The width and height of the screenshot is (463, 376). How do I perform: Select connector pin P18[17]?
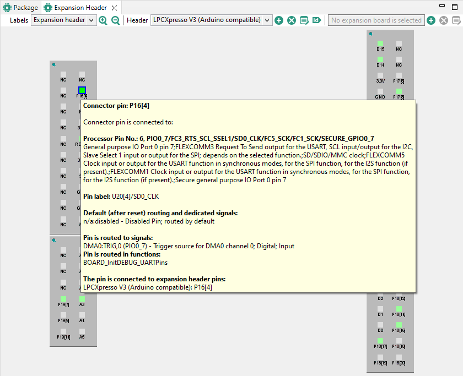pos(380,341)
